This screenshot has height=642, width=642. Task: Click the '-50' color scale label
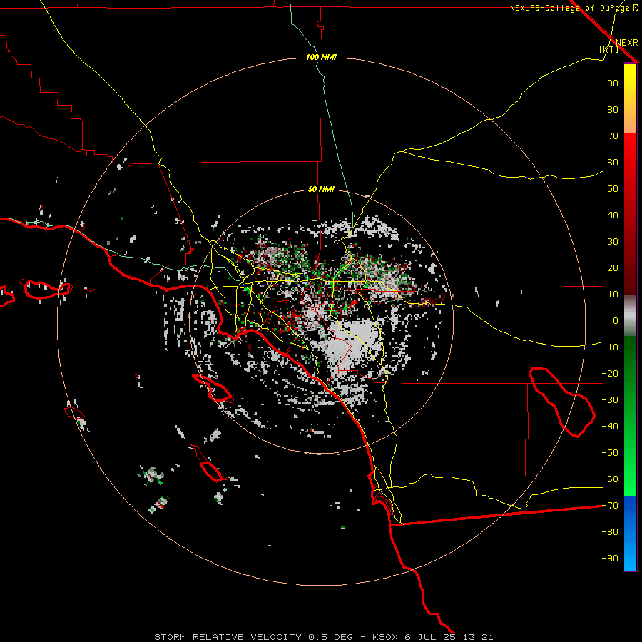610,453
